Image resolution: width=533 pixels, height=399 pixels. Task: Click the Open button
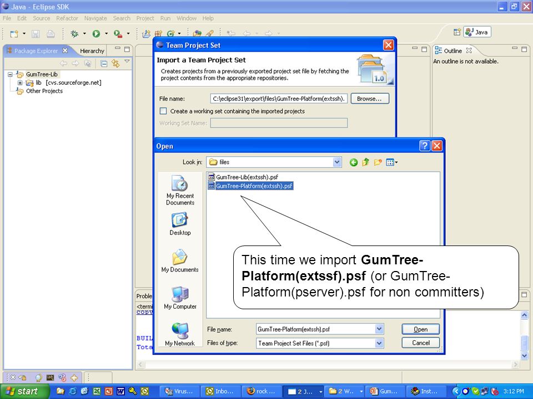pyautogui.click(x=420, y=329)
